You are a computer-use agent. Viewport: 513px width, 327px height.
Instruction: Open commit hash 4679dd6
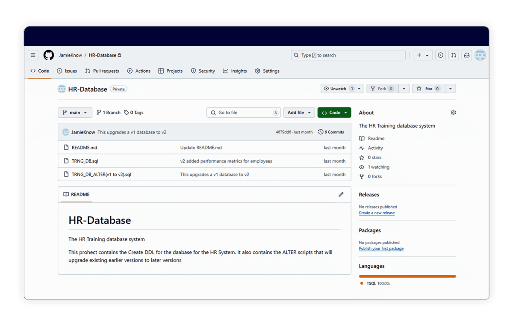283,132
